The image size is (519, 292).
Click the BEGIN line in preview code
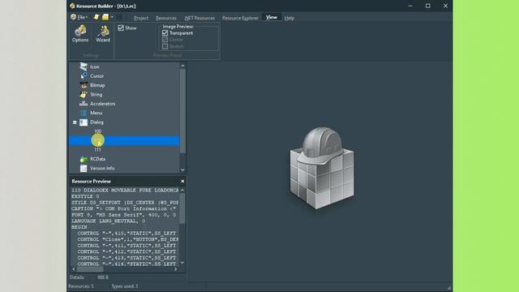[x=79, y=227]
